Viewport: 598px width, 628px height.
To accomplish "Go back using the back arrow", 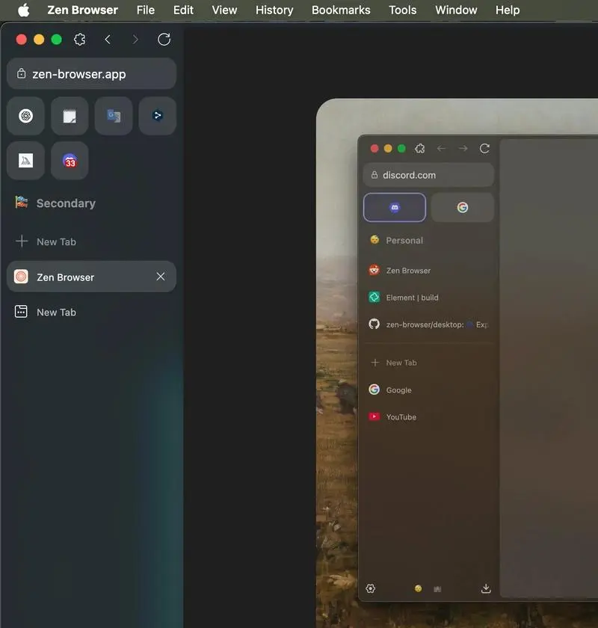I will (x=108, y=39).
